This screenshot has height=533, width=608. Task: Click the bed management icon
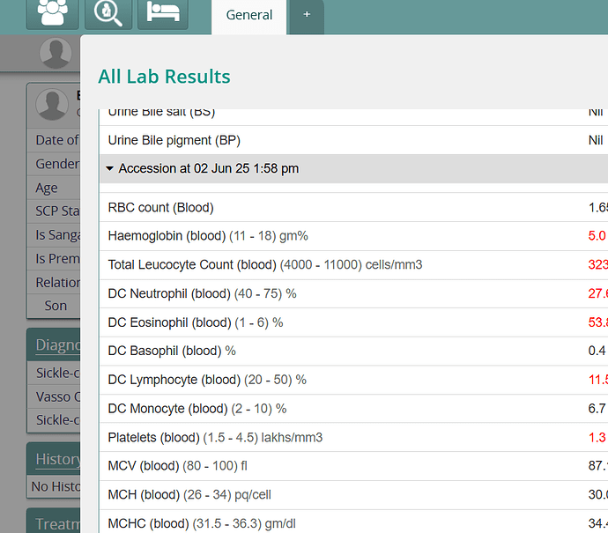(161, 13)
